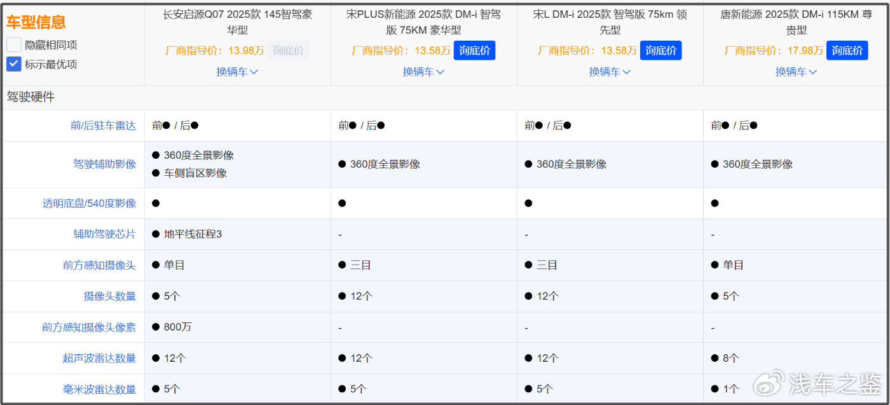The height and width of the screenshot is (405, 890).
Task: Click 360度全景影像 in the 宋PLUS新能源 column
Action: 385,164
